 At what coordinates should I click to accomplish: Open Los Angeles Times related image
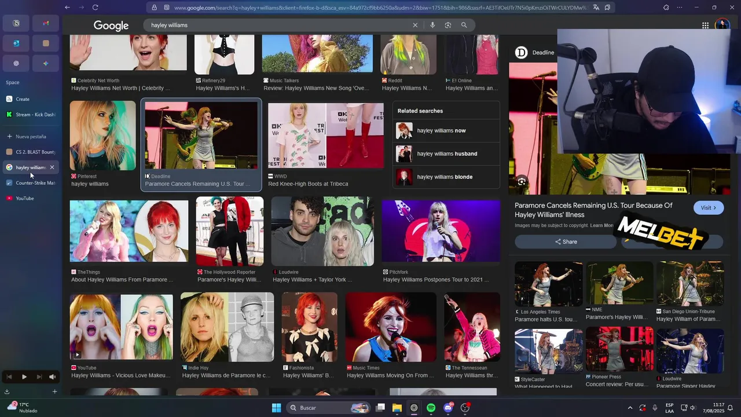pos(549,284)
